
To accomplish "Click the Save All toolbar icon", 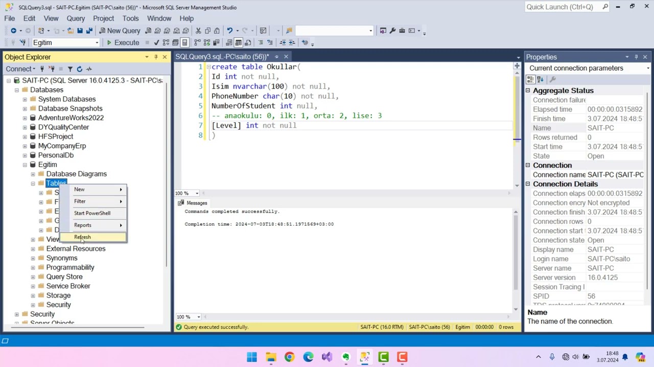I will point(89,31).
